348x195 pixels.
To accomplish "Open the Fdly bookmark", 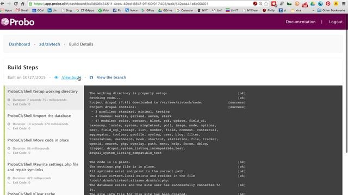I will [103, 10].
